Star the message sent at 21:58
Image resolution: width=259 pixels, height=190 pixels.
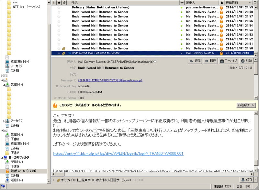pyautogui.click(x=59, y=12)
